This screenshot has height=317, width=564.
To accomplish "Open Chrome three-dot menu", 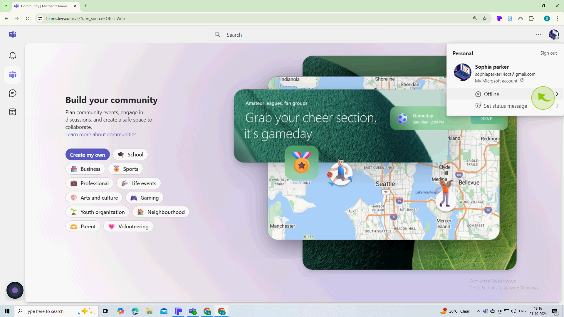I will click(x=558, y=18).
